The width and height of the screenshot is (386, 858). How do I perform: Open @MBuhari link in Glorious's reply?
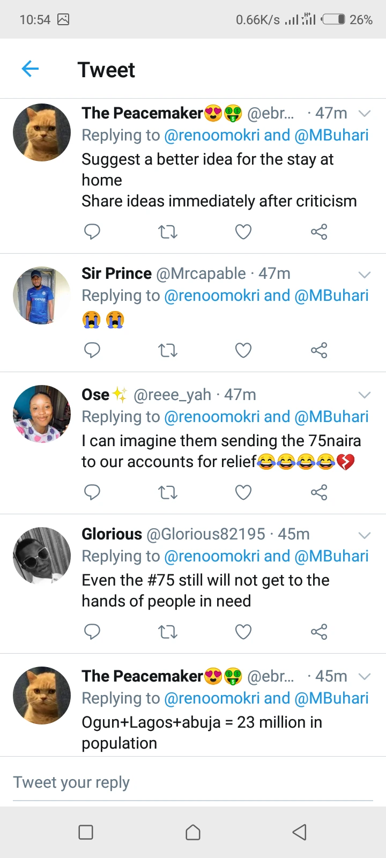tap(331, 556)
